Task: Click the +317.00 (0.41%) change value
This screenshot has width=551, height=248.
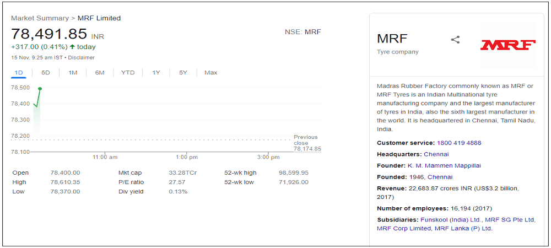Action: [39, 47]
